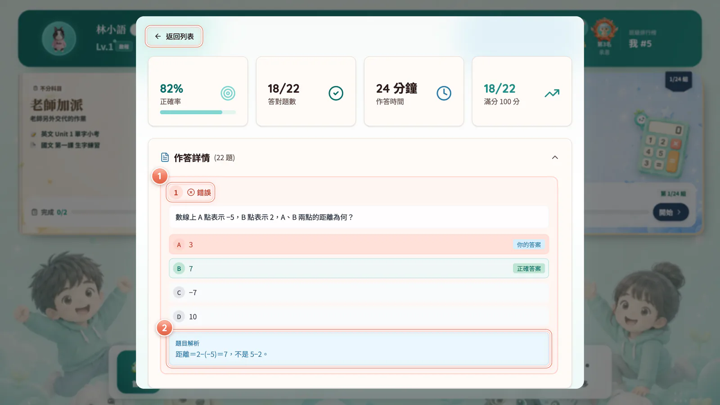Viewport: 720px width, 405px height.
Task: Click the target icon on the 正確率 card
Action: tap(228, 93)
